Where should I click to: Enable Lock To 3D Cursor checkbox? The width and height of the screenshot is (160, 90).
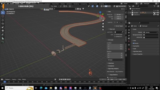[115, 34]
